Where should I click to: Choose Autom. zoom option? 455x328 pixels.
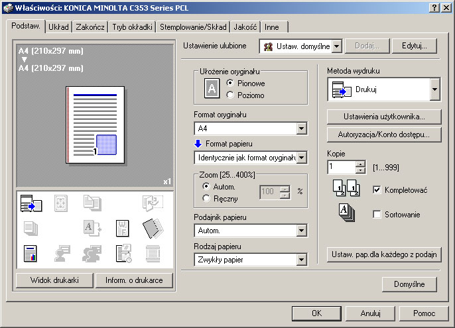coord(206,187)
